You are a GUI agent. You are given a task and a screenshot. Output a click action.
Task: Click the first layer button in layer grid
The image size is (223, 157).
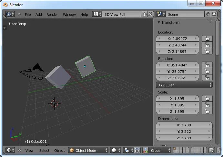[175, 149]
